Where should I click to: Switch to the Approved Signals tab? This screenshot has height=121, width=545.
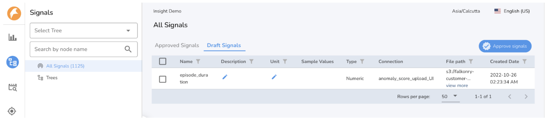click(x=177, y=45)
